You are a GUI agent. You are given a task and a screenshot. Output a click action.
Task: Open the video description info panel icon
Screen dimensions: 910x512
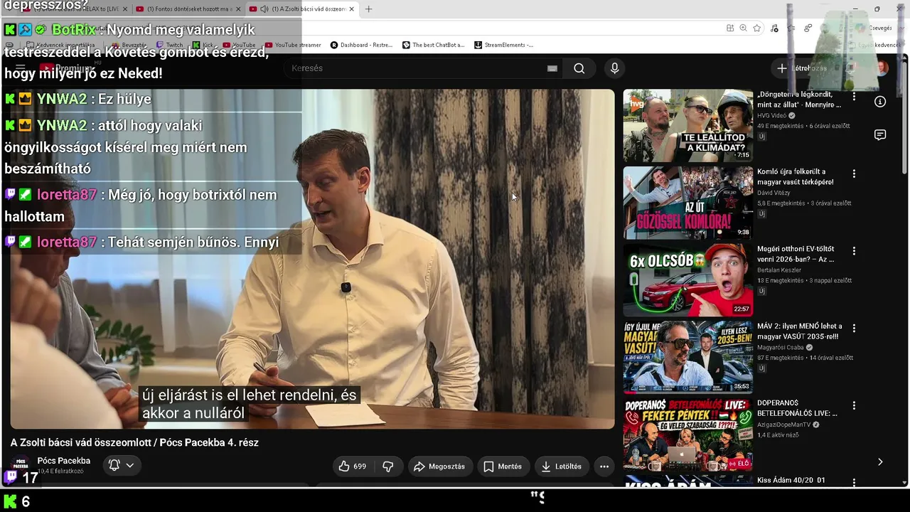click(880, 102)
